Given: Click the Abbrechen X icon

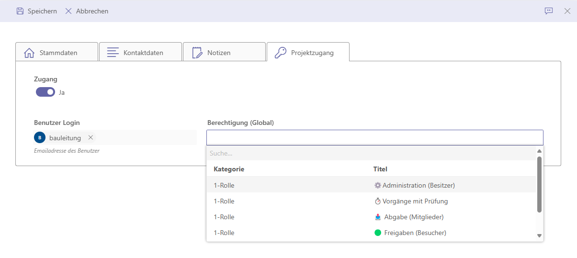Looking at the screenshot, I should point(68,11).
